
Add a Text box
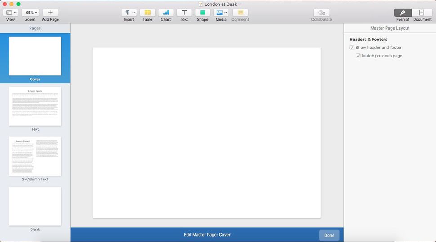point(184,13)
